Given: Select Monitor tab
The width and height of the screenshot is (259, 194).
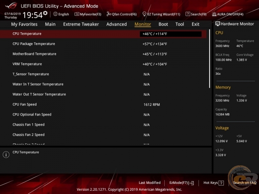Looking at the screenshot, I should pos(143,24).
